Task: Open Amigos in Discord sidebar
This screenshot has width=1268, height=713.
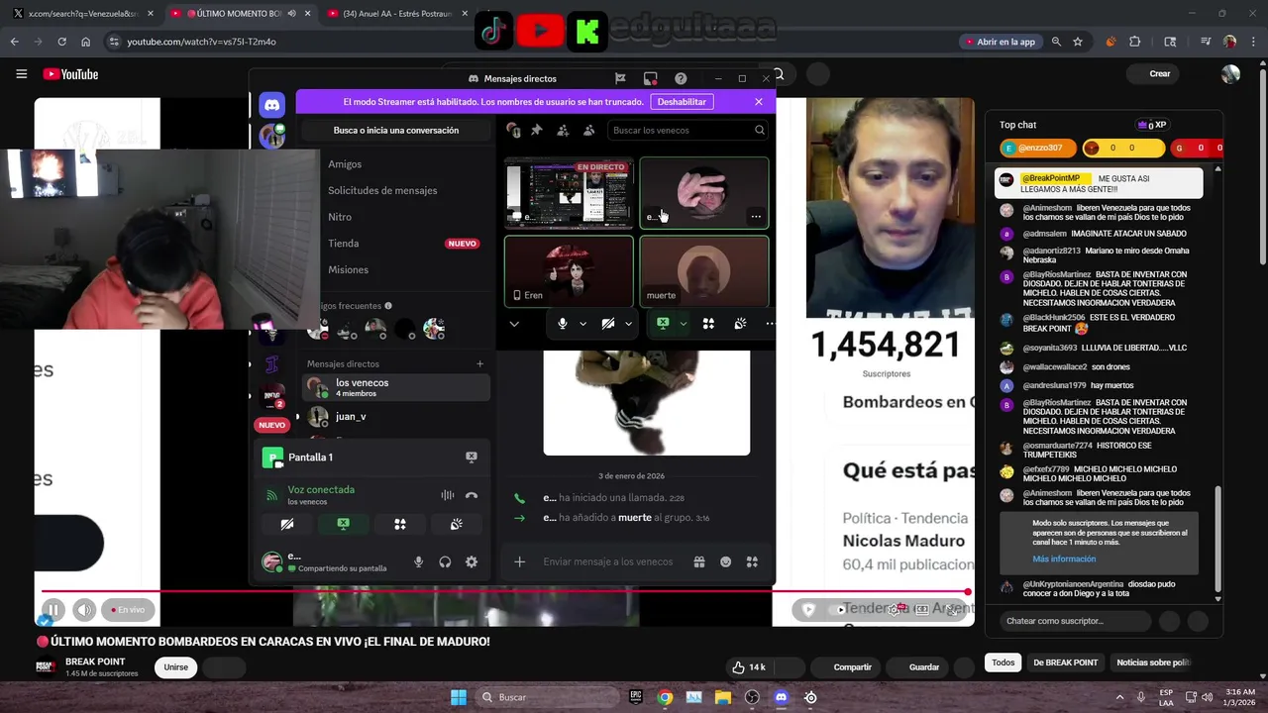Action: pos(345,164)
